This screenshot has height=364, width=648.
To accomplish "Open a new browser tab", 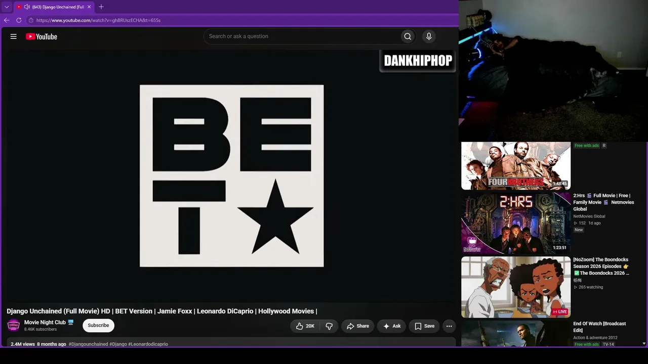I will click(x=101, y=7).
